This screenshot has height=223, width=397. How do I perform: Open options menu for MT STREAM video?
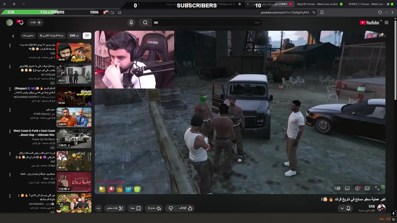tap(10, 67)
